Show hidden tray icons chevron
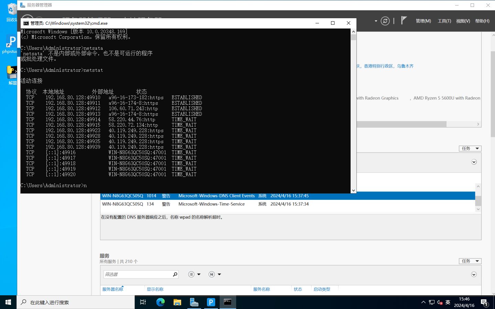 point(423,302)
